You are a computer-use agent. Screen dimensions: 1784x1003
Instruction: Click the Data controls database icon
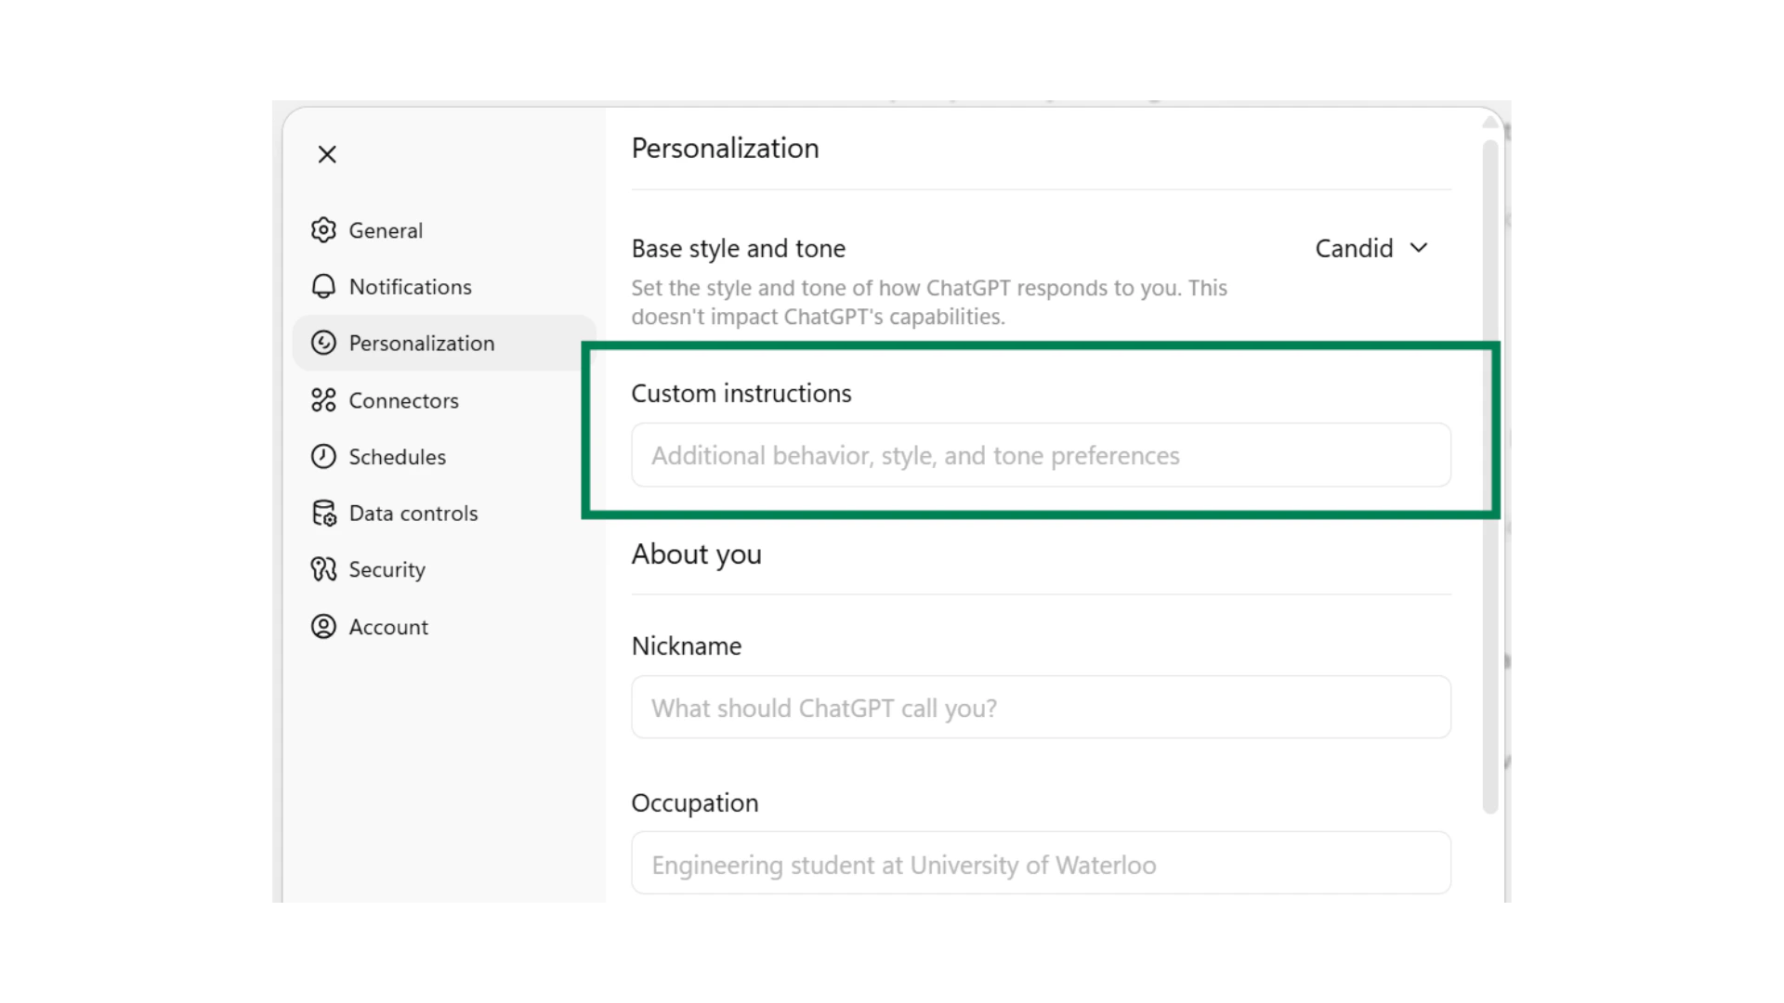point(323,513)
